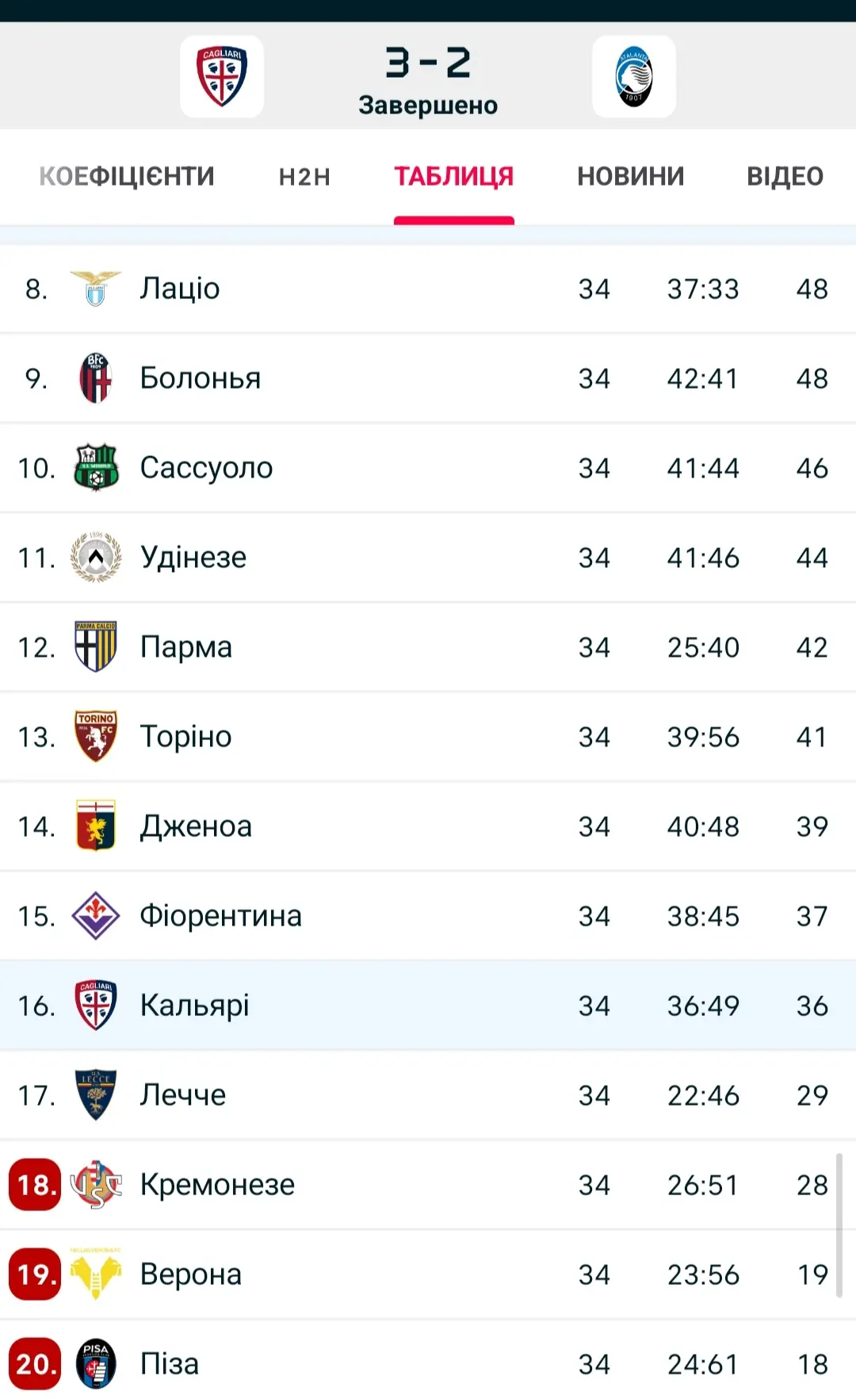Tap the Atalanta crest in match header
The width and height of the screenshot is (856, 1399).
pyautogui.click(x=633, y=77)
